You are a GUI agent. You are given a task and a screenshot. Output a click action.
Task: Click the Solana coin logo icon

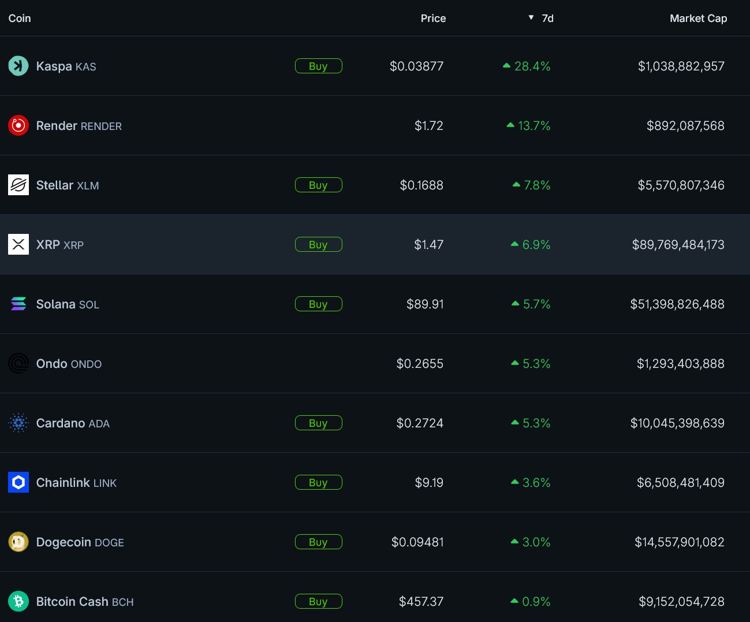18,304
